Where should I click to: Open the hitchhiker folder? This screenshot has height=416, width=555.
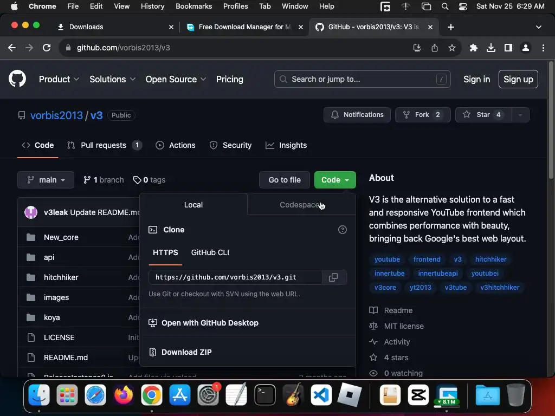(x=61, y=278)
